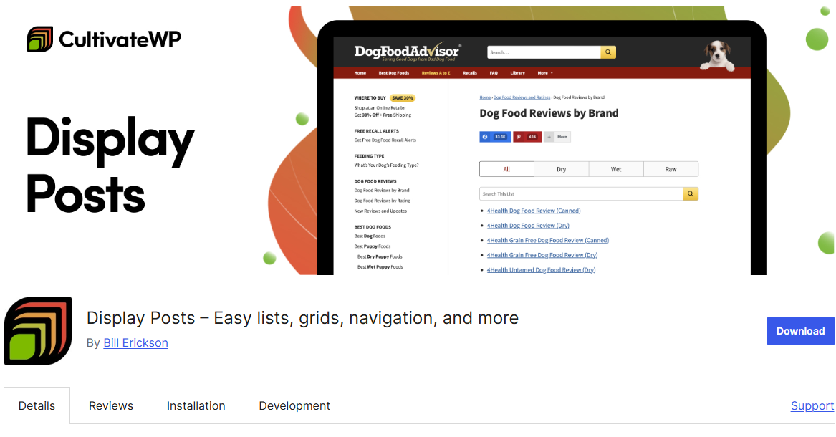Click the SAVE 30% badge
The height and width of the screenshot is (437, 836).
tap(403, 98)
